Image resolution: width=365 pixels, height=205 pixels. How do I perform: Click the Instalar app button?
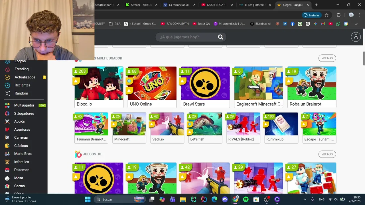point(312,15)
